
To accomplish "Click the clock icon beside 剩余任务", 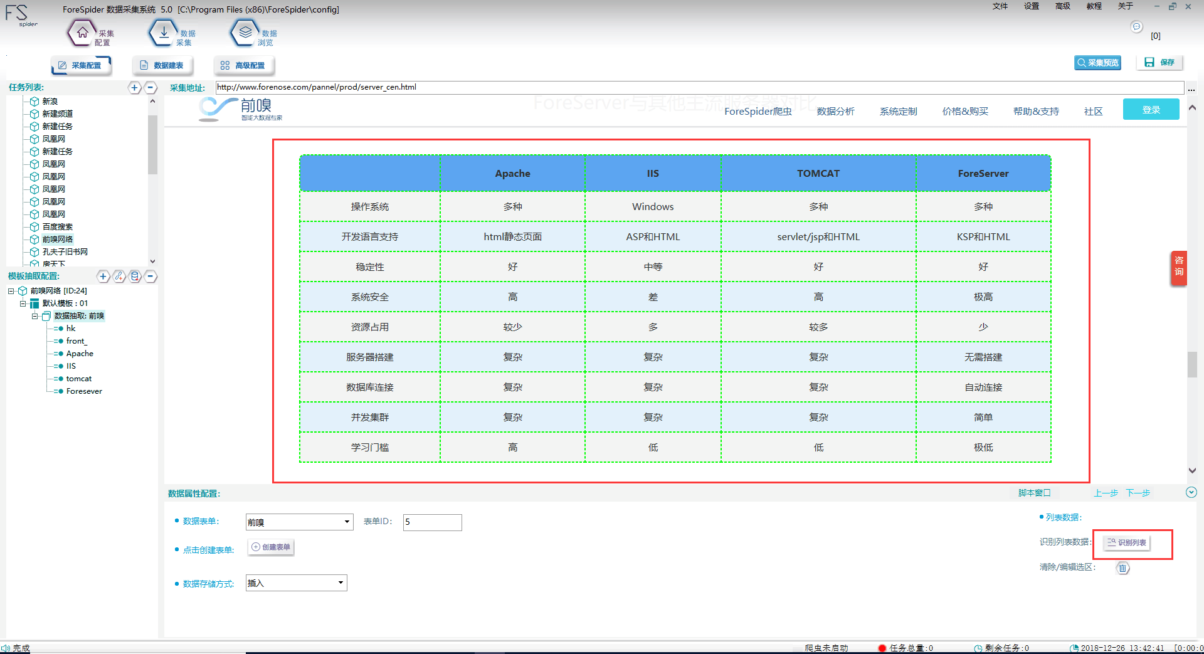I will [978, 648].
